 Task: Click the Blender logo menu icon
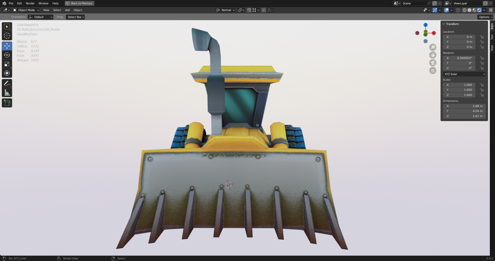click(4, 3)
